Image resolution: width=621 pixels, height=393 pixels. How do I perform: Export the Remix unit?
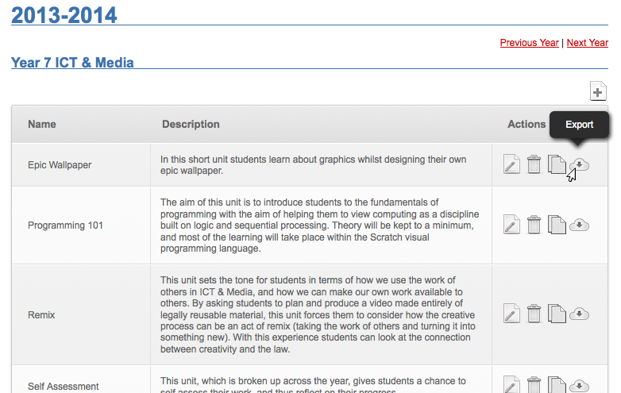[x=580, y=314]
